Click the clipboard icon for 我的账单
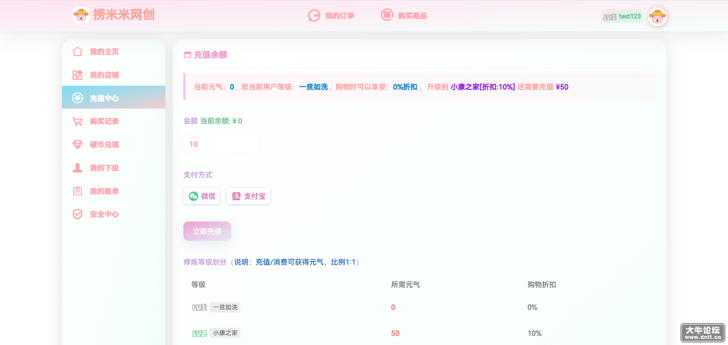The height and width of the screenshot is (345, 728). click(78, 191)
